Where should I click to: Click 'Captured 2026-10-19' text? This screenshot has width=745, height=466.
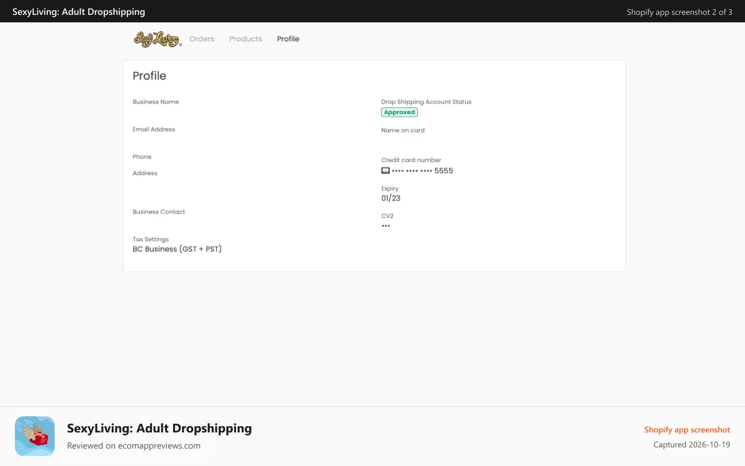(692, 445)
